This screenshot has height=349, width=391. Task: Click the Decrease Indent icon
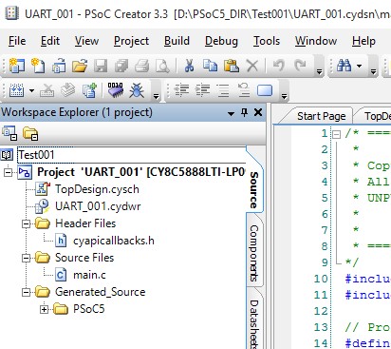[181, 90]
